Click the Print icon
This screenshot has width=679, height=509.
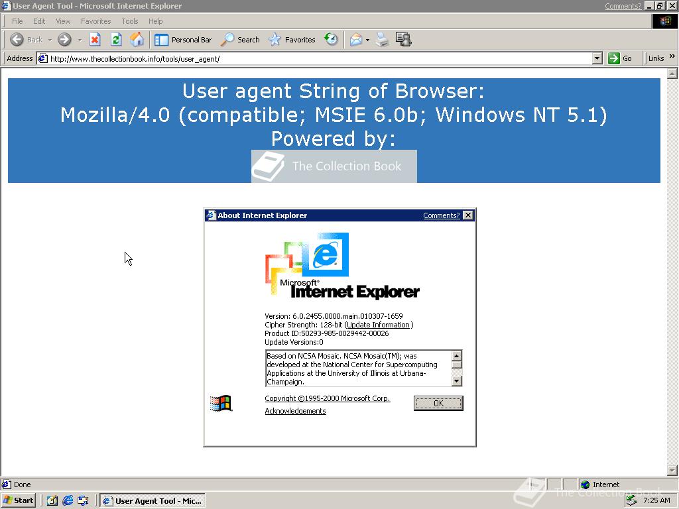click(x=382, y=40)
